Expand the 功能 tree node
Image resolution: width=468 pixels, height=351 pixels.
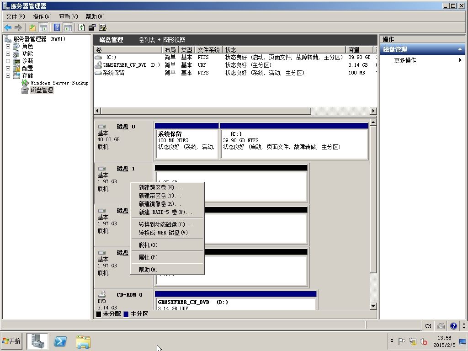click(8, 54)
